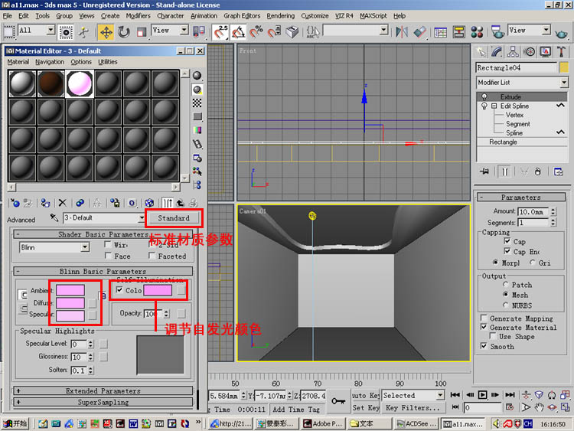The image size is (574, 431).
Task: Open the Rendering menu
Action: coord(280,15)
